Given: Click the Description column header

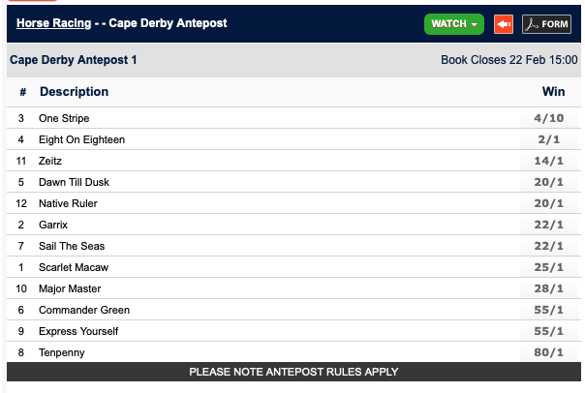Looking at the screenshot, I should coord(74,92).
